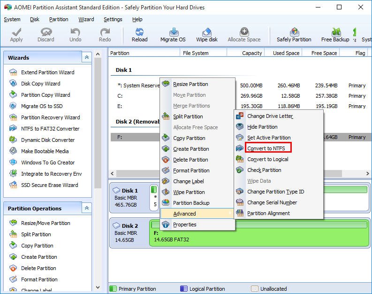The width and height of the screenshot is (372, 294).
Task: Select Copy Partition in context menu
Action: pyautogui.click(x=197, y=138)
